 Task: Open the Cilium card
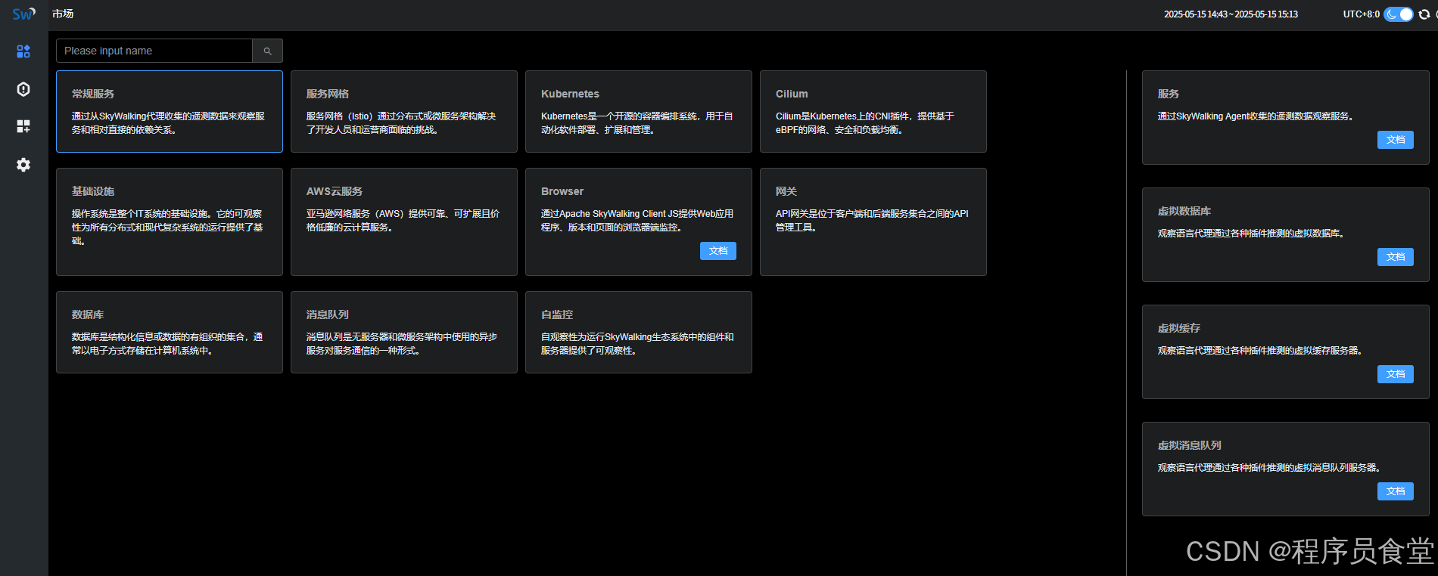point(873,112)
